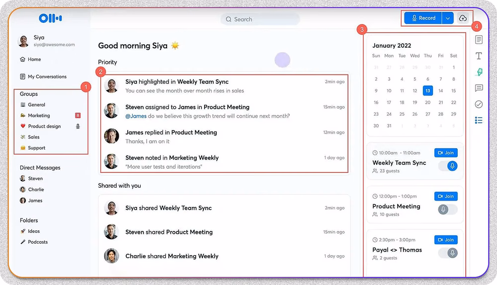Toggle recording switch for Payal <> Thomas
This screenshot has height=285, width=497.
[448, 253]
